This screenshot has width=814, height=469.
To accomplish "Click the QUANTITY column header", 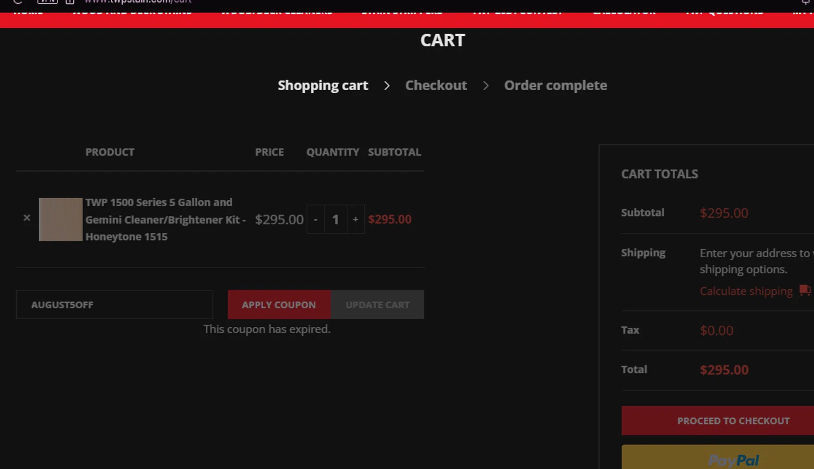I will 333,152.
